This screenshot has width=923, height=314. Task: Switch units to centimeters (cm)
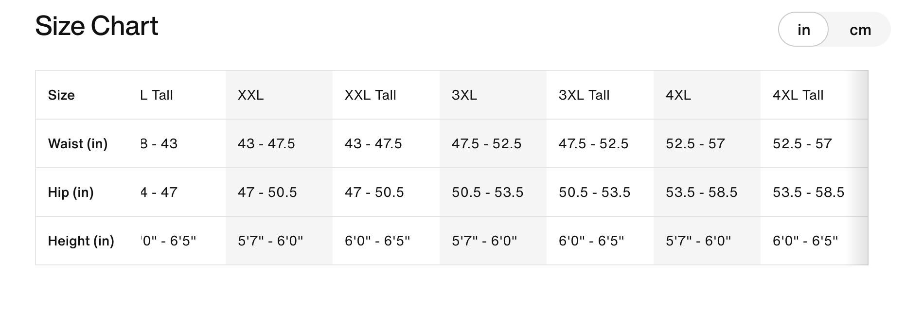click(x=860, y=30)
